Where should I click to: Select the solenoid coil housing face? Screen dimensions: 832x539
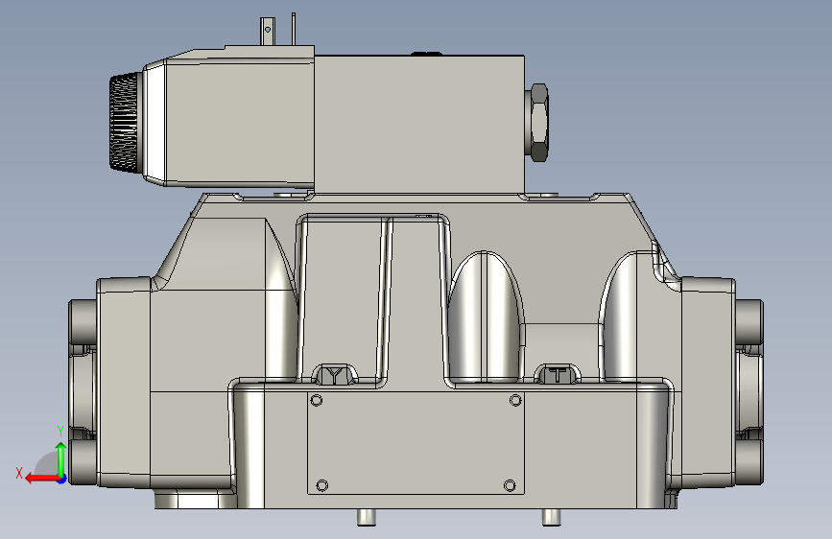(x=240, y=123)
